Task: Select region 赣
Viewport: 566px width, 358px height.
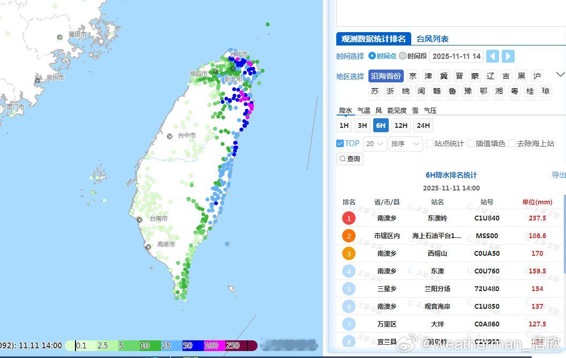Action: (x=437, y=92)
